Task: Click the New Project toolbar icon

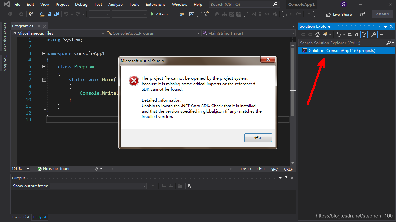Action: point(31,14)
